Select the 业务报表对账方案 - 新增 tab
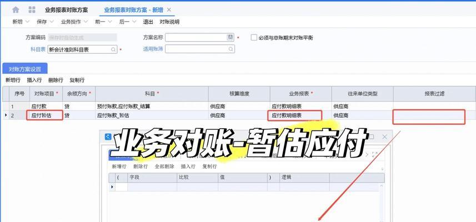 point(133,9)
